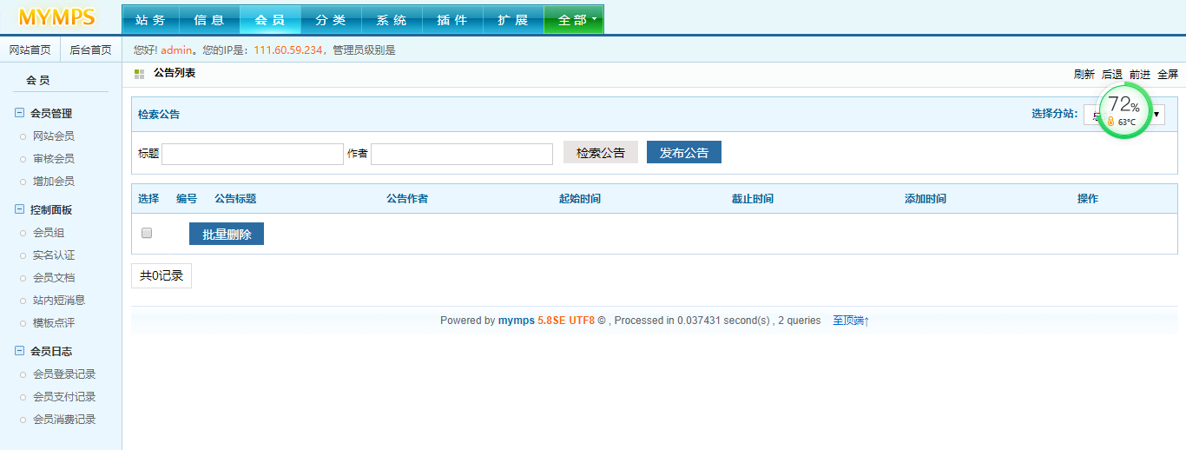This screenshot has height=450, width=1186.
Task: Tick the select-all checkbox beside 批量删除
Action: [x=147, y=233]
